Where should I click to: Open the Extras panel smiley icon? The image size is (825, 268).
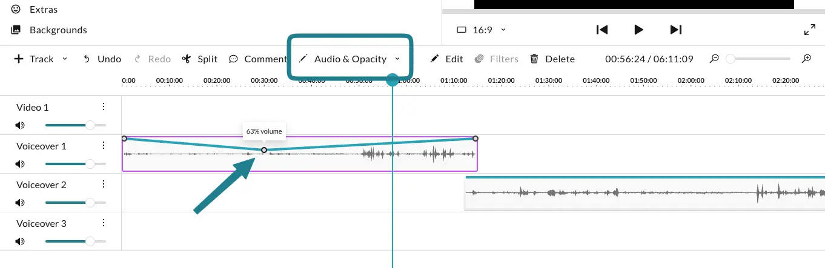pos(16,10)
